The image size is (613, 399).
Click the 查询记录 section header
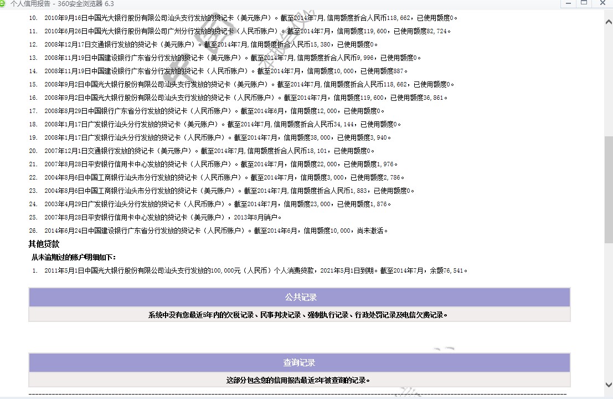[x=300, y=362]
